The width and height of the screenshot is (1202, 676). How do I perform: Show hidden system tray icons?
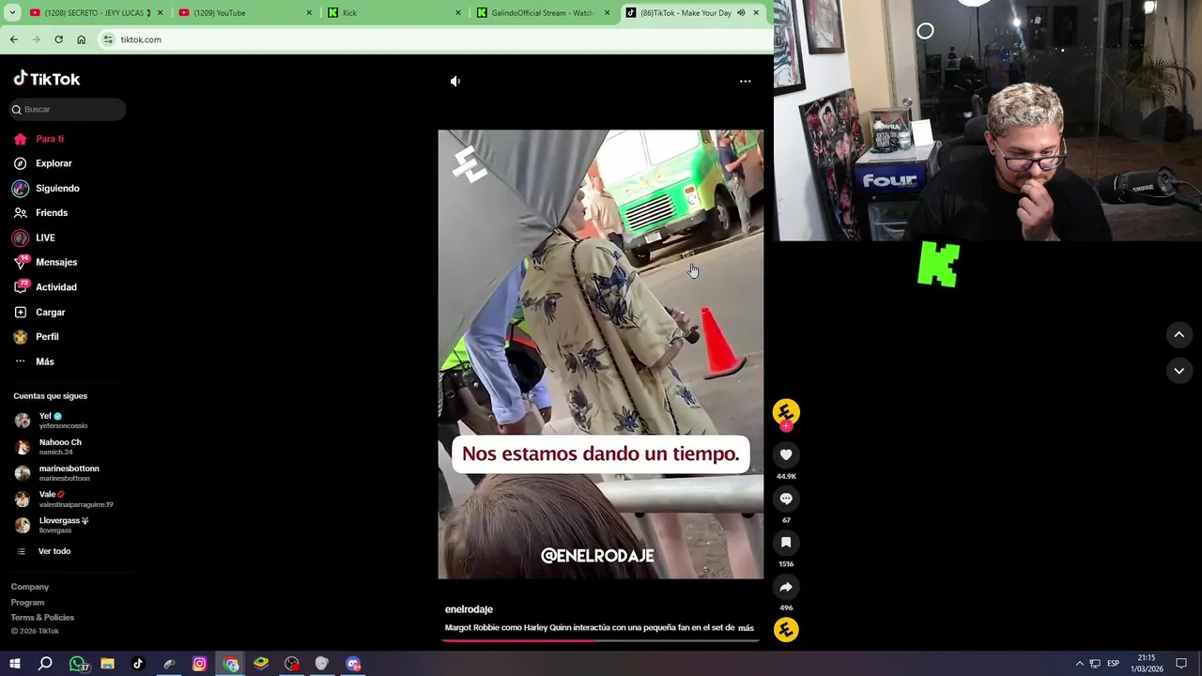[1079, 664]
